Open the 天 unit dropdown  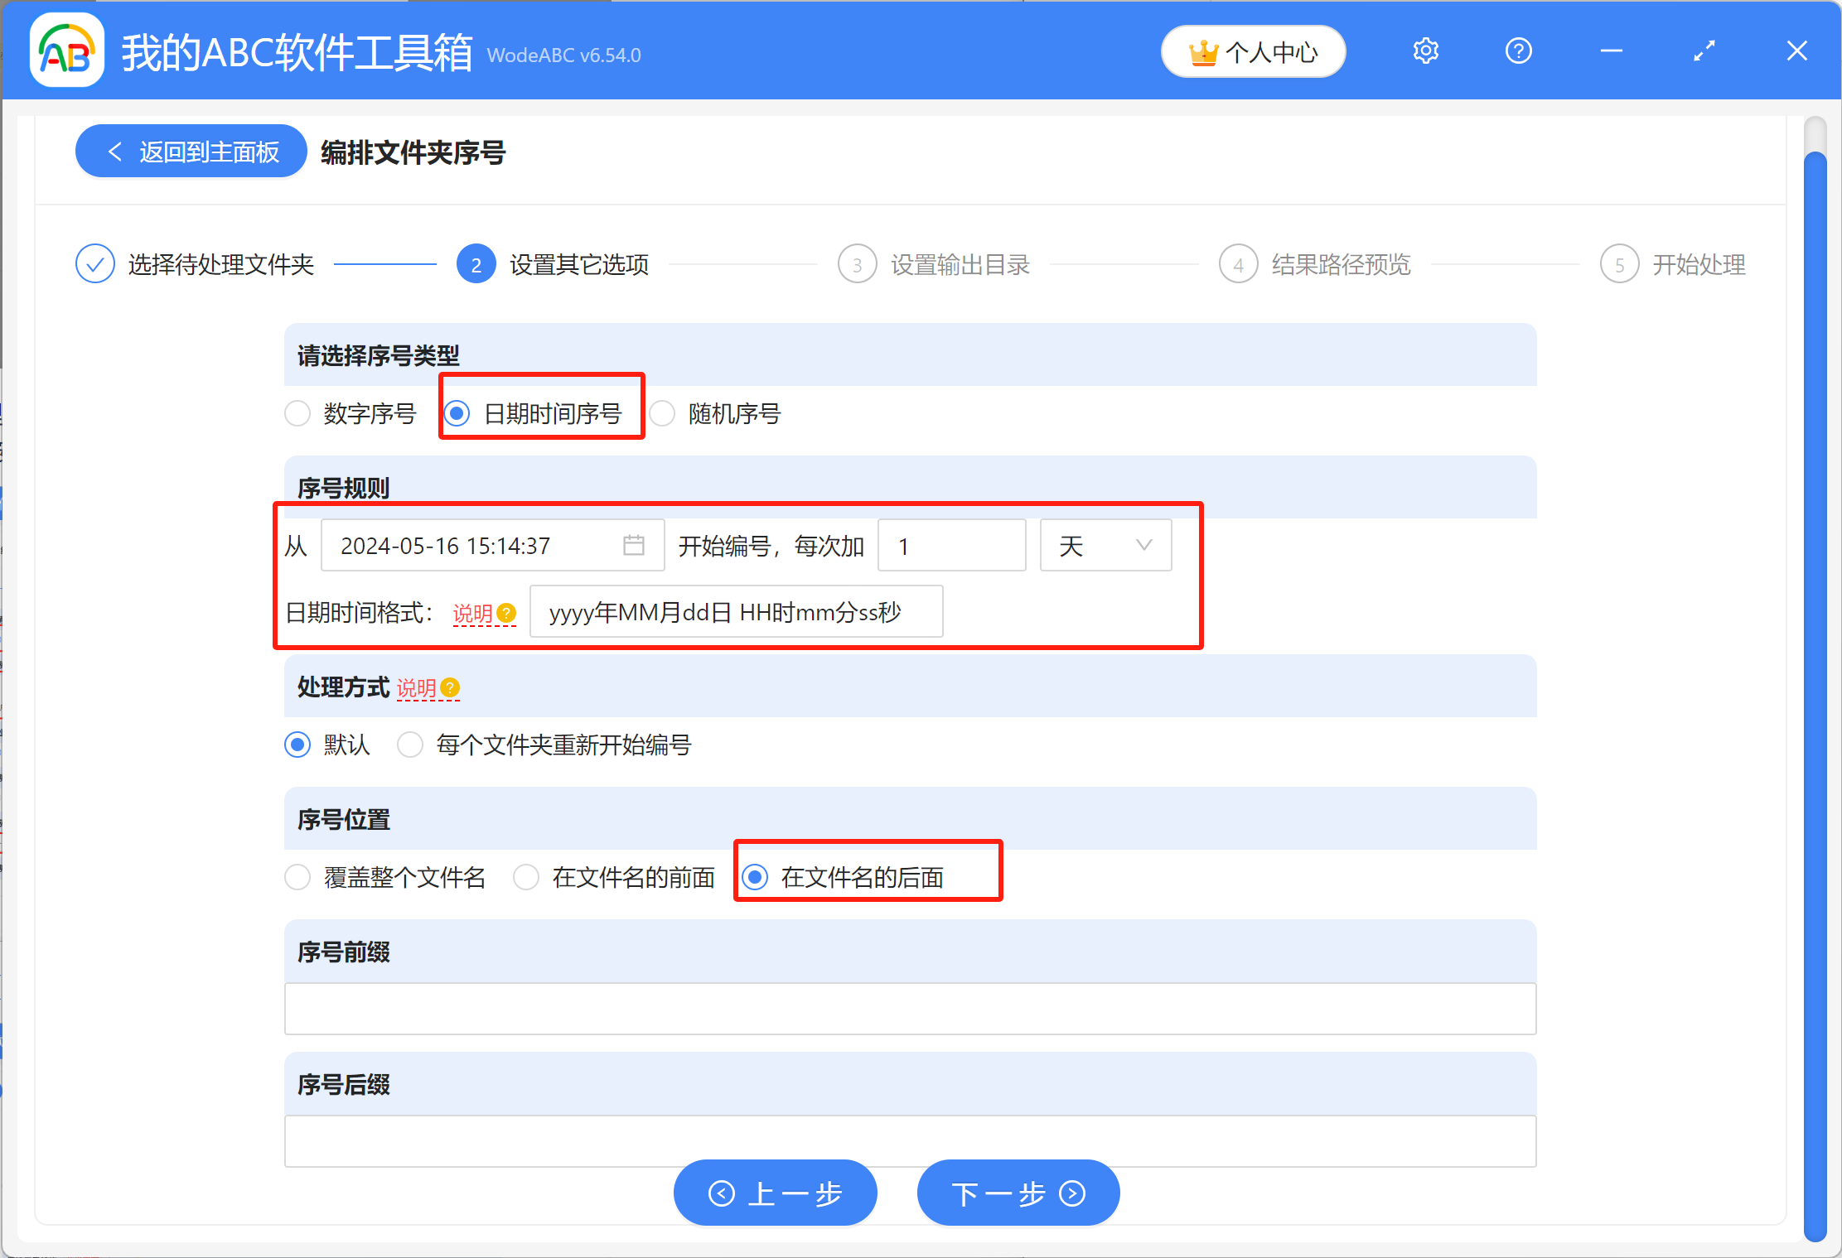click(1105, 545)
